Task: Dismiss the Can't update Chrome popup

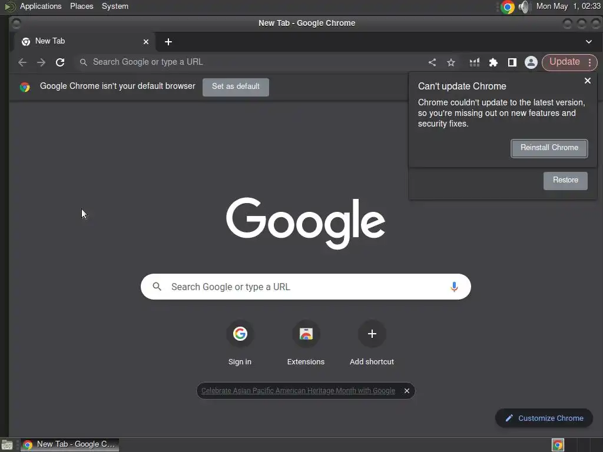Action: pos(588,81)
